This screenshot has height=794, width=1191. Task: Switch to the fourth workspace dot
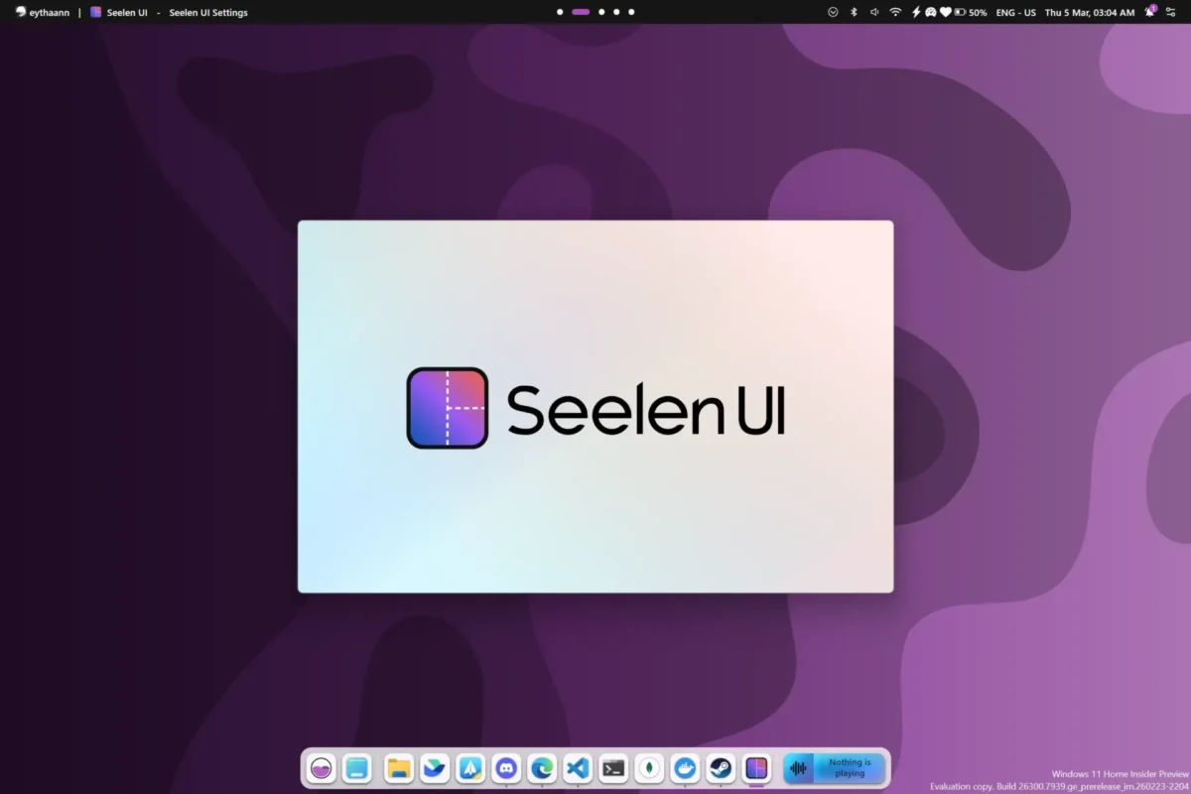pos(616,12)
